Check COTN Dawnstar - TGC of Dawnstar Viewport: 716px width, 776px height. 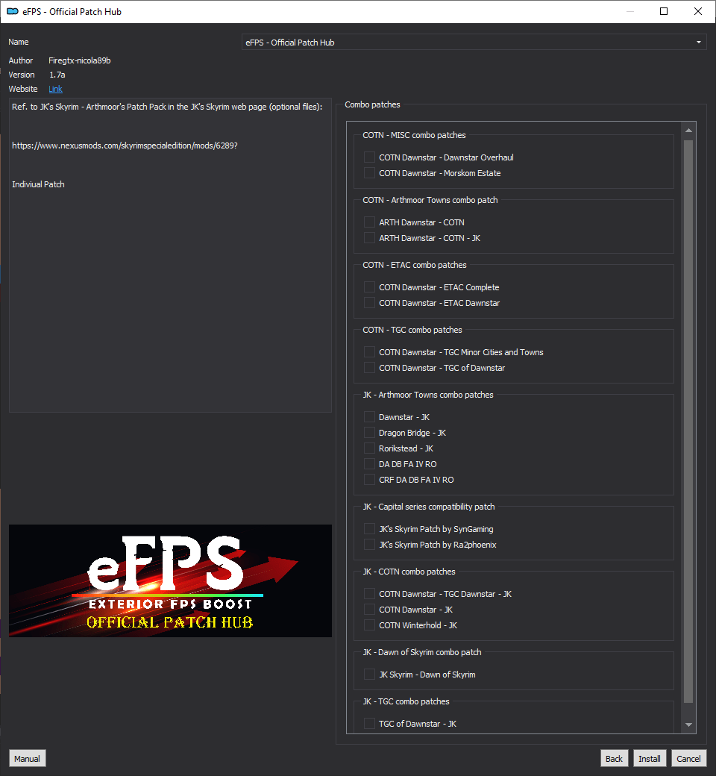pos(369,368)
